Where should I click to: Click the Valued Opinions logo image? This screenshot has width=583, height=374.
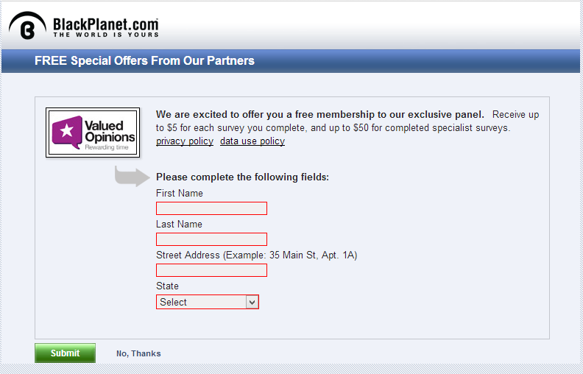coord(93,133)
